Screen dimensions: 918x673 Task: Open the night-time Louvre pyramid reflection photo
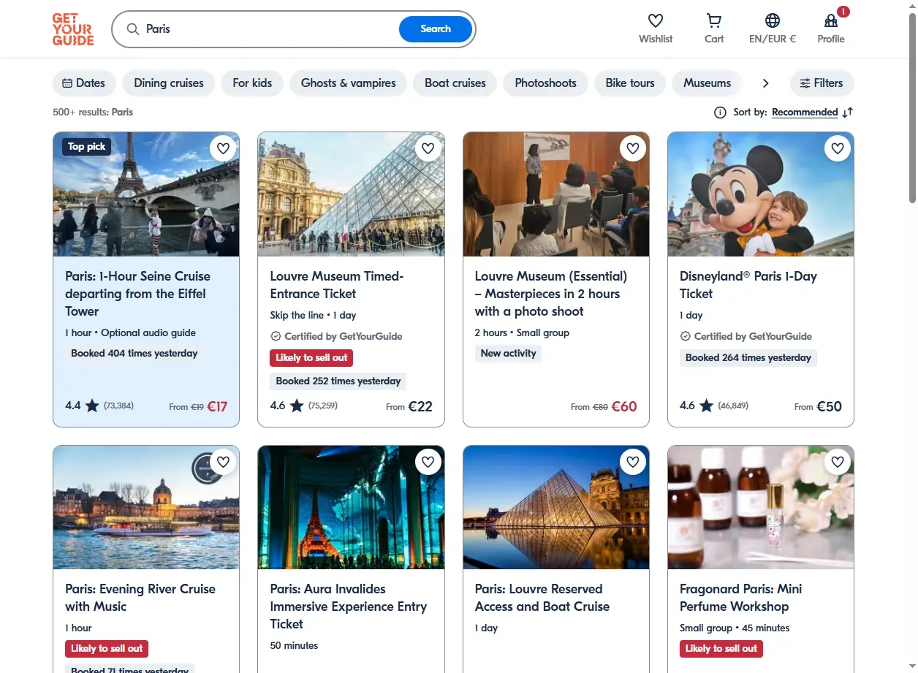tap(556, 508)
